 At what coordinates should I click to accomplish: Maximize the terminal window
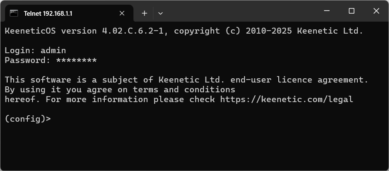pyautogui.click(x=351, y=11)
